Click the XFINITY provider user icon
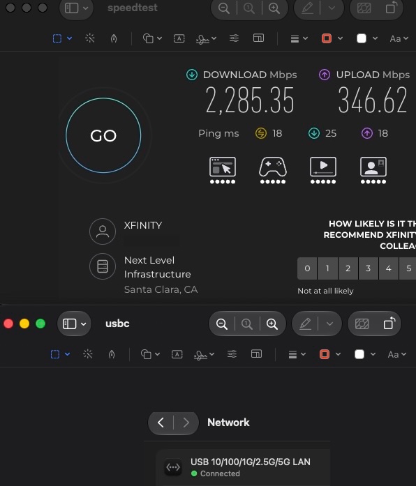Screen dimensions: 416x486 [x=103, y=231]
